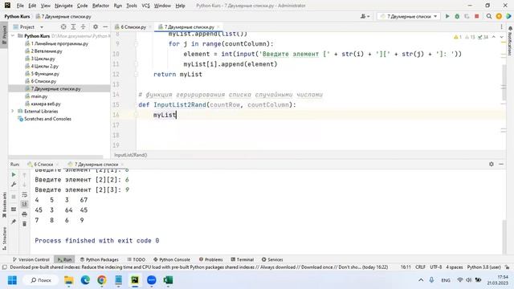Open the Refactor menu

click(x=100, y=6)
